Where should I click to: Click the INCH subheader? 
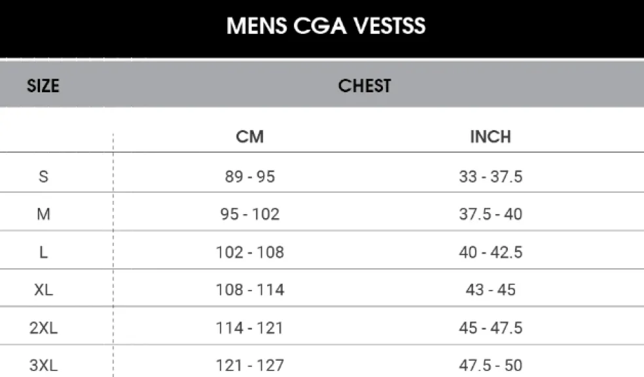[x=490, y=137]
